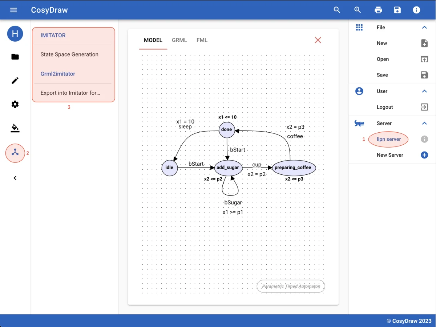Viewport: 436px width, 327px height.
Task: Click the Grml2imitator heading
Action: click(58, 74)
